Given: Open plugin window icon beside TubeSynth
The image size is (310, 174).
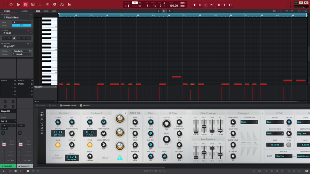Looking at the screenshot, I should [30, 51].
